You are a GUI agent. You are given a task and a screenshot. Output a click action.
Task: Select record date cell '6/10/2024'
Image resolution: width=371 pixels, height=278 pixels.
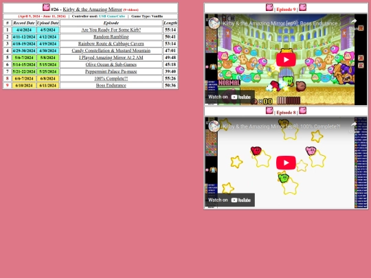click(24, 85)
